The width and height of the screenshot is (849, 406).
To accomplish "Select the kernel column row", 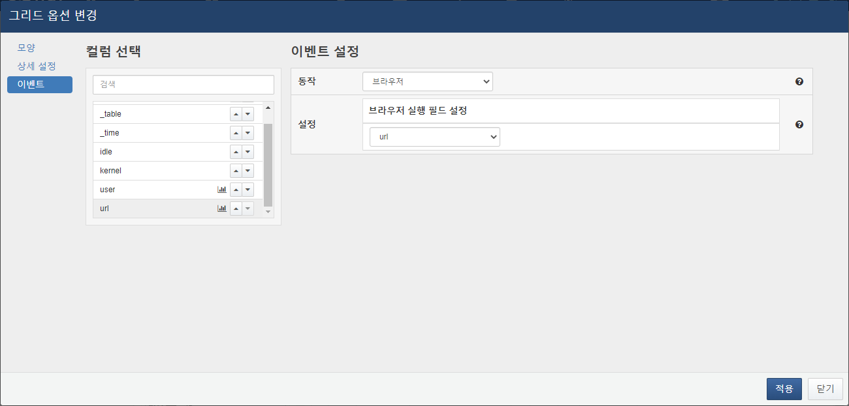I will 178,171.
